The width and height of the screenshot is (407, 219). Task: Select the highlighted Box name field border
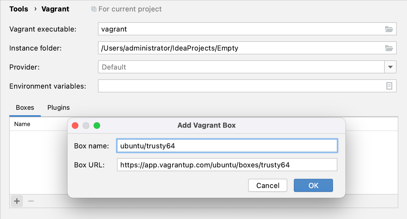[227, 146]
